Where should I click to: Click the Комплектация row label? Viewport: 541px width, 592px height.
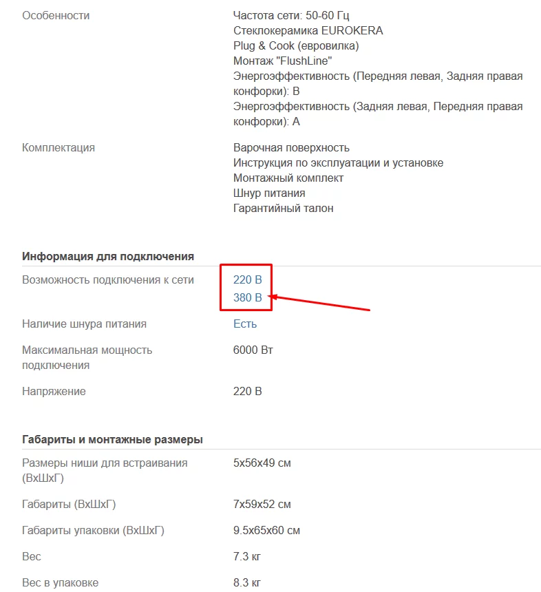pos(59,147)
